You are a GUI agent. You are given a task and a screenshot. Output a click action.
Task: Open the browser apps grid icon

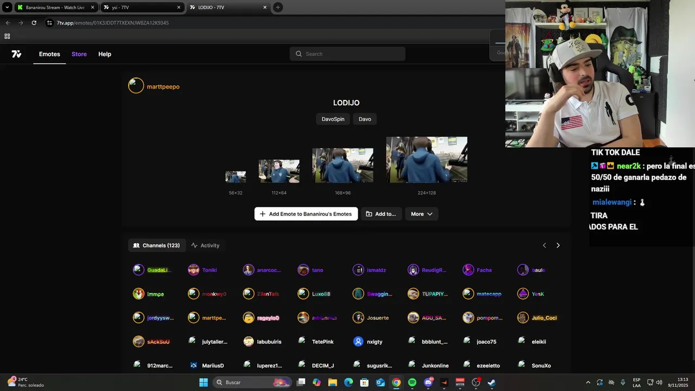7,36
